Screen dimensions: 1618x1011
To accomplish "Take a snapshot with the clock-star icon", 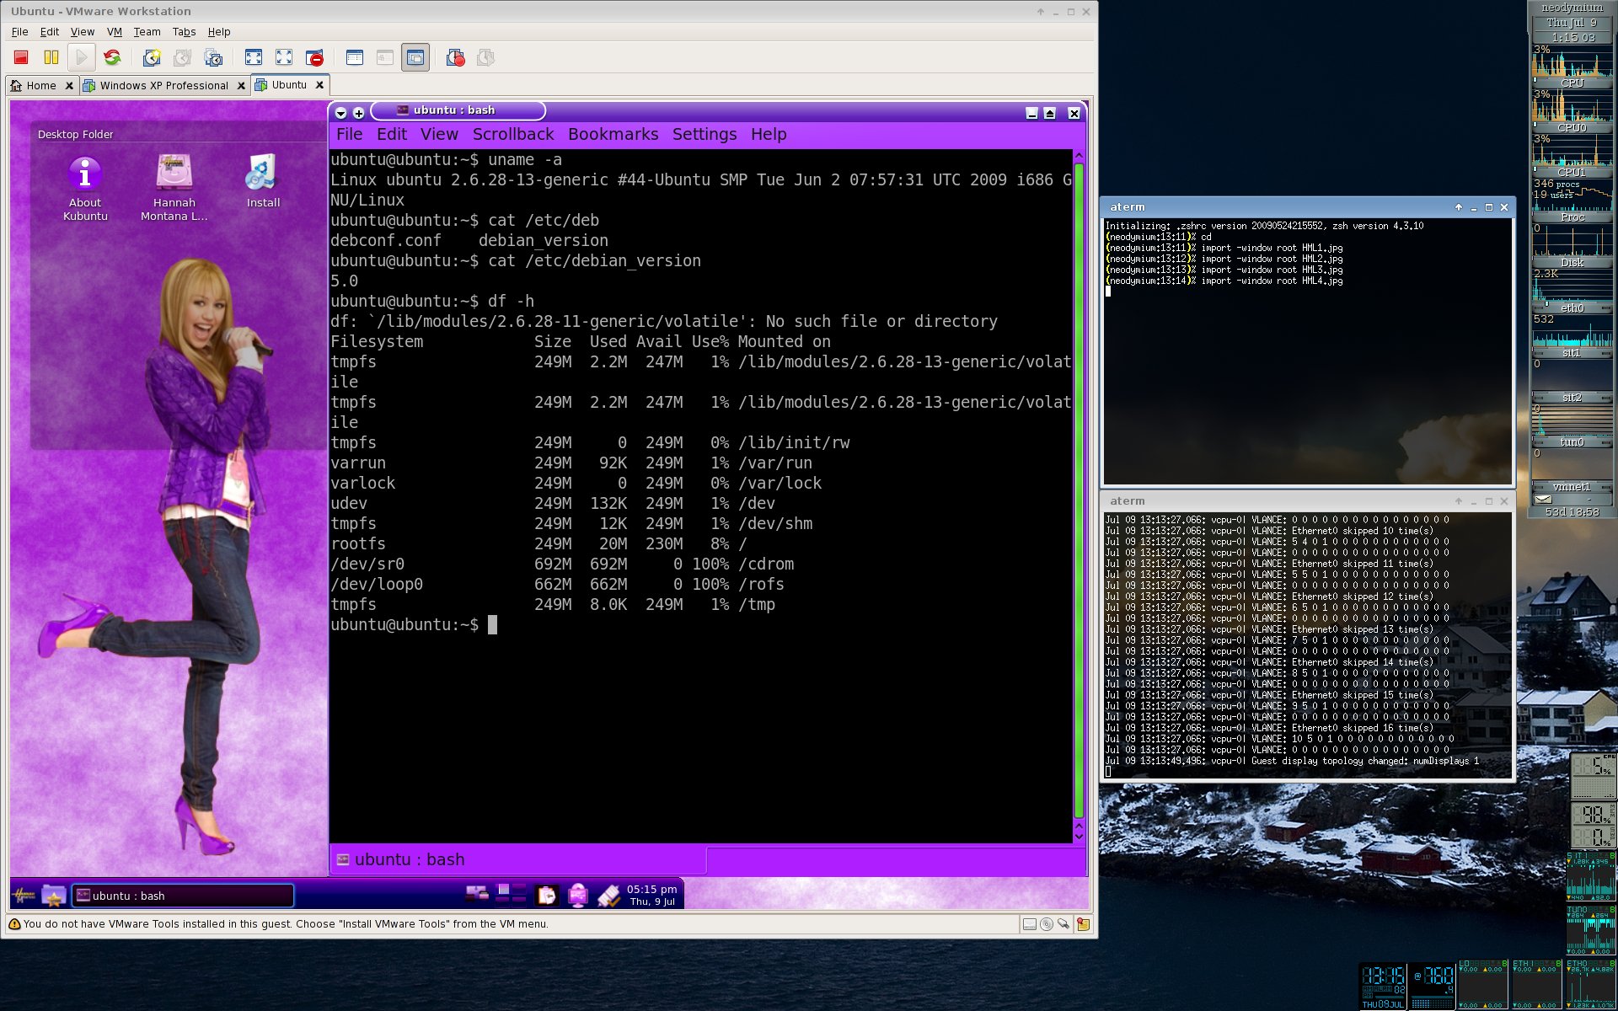I will 152,57.
